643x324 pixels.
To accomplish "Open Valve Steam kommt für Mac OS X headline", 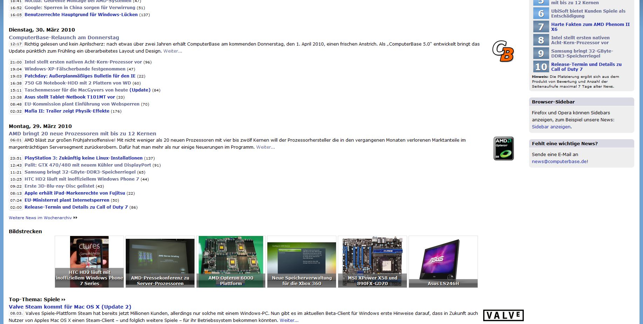I will (70, 307).
